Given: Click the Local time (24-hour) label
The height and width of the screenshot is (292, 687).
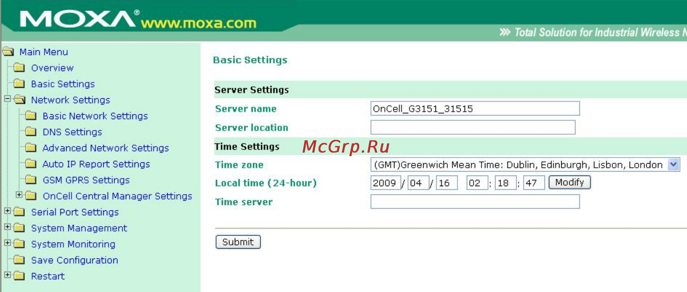Looking at the screenshot, I should (266, 183).
